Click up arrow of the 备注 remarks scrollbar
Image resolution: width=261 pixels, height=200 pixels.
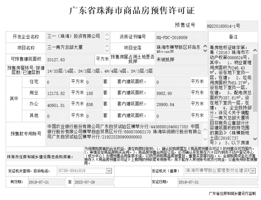coord(255,50)
